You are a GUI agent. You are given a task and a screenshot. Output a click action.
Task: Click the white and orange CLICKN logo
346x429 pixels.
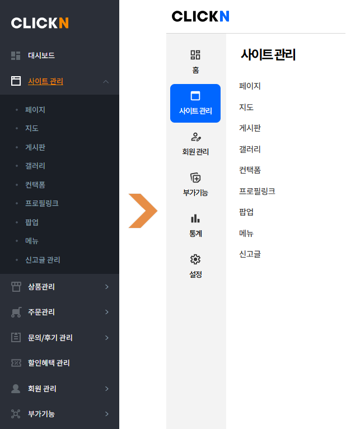tap(40, 23)
